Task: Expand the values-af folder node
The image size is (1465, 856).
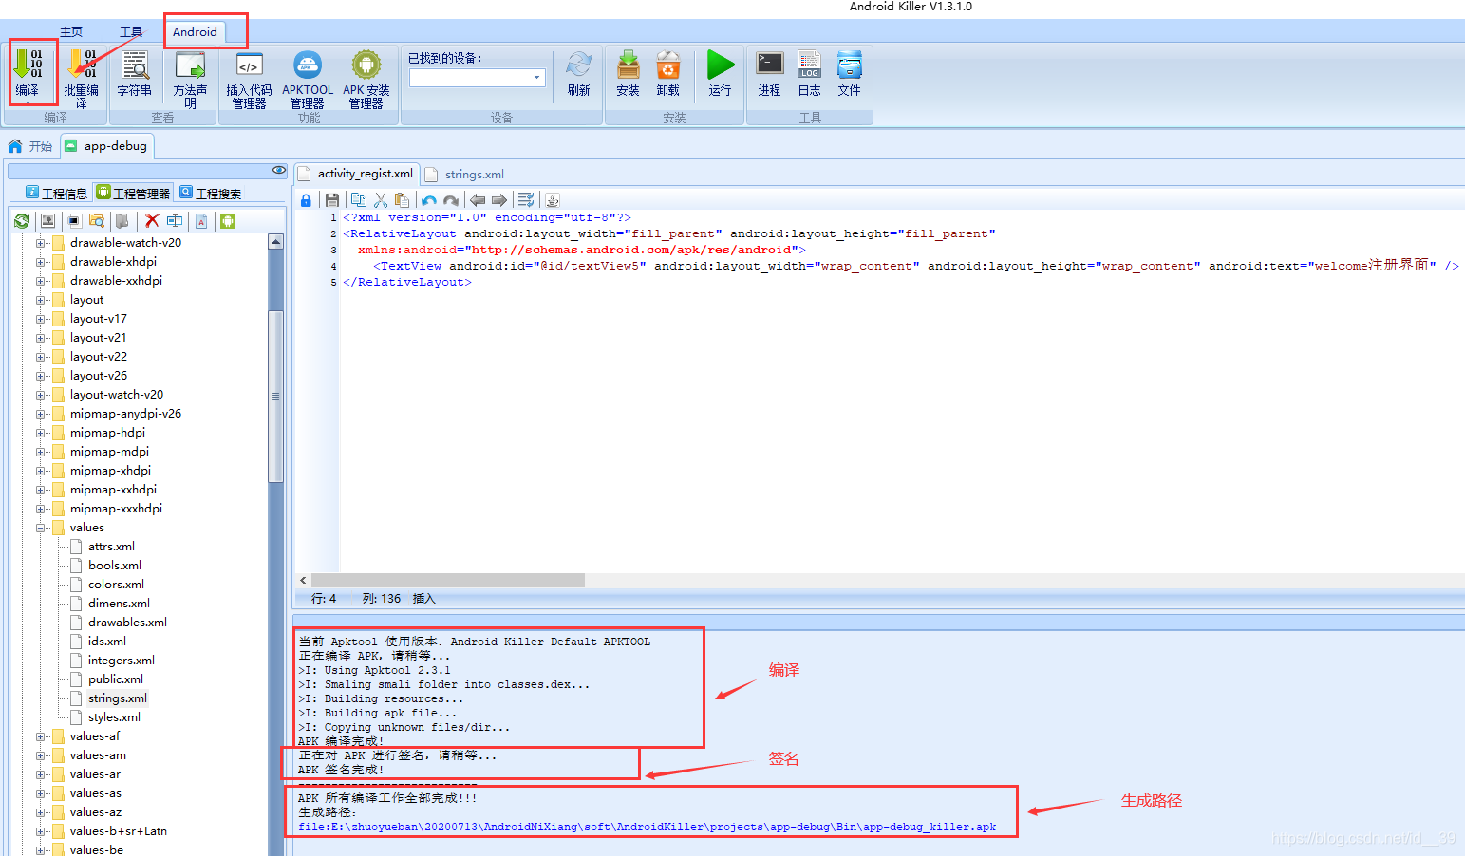Action: click(41, 736)
